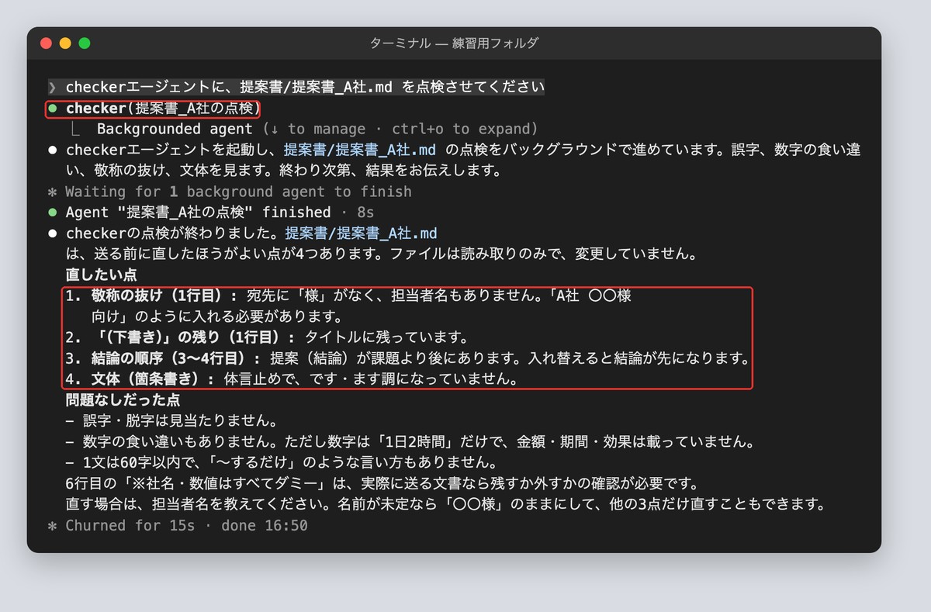Click the Agent "提案書_A社の点検" finished line
The height and width of the screenshot is (612, 931).
(x=220, y=213)
